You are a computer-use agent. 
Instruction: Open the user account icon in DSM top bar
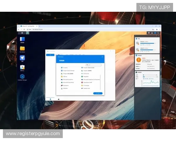tap(152, 33)
